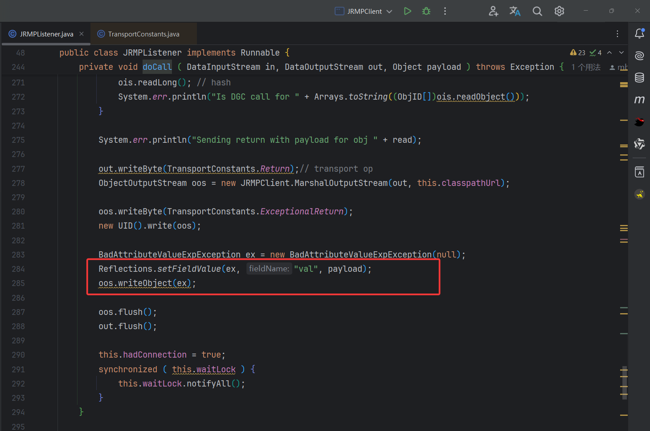Click the editor vertical scrollbar thumb

click(x=625, y=383)
